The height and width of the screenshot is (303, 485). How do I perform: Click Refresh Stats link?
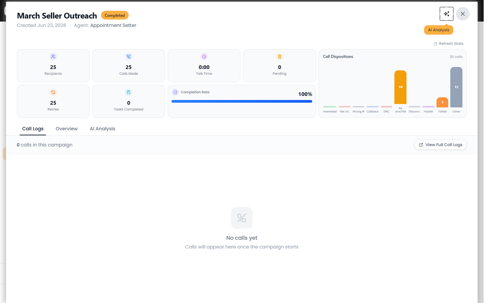449,43
